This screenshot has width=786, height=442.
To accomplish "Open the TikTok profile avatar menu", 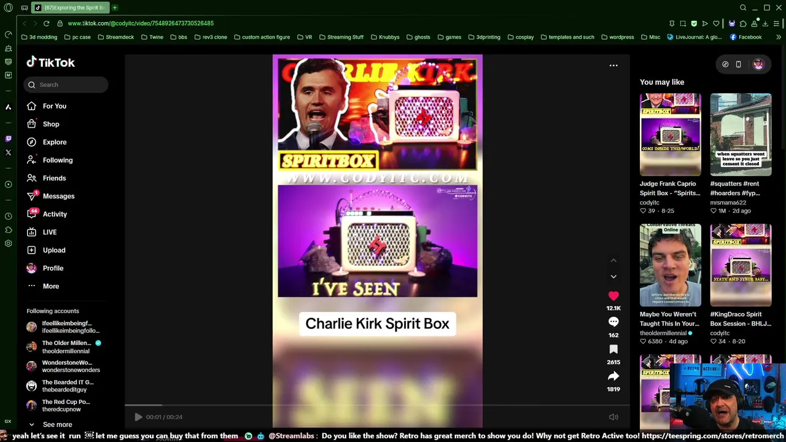I will (758, 64).
